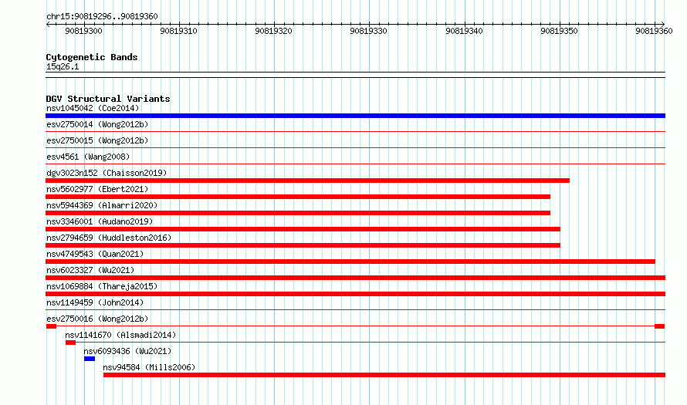Click the Cytogenetic Bands track title
The image size is (687, 405).
(x=92, y=57)
